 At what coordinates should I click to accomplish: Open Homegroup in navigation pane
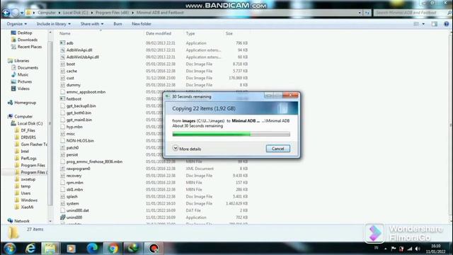(25, 103)
